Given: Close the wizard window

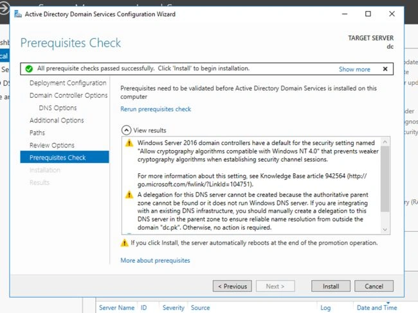Looking at the screenshot, I should (392, 14).
